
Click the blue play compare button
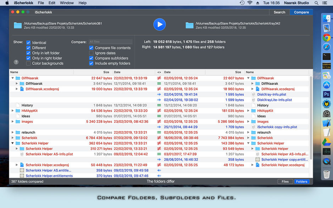tap(160, 24)
